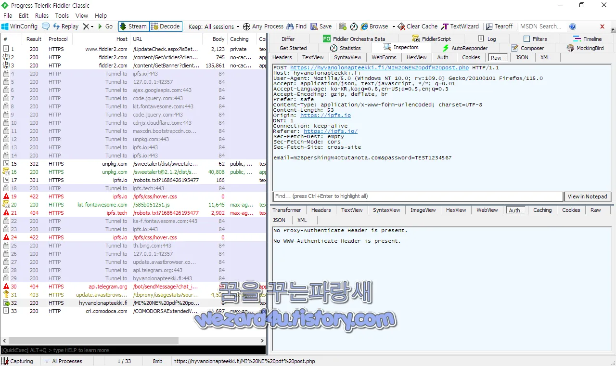Click the blue help icon in toolbar
The height and width of the screenshot is (366, 616).
(573, 26)
